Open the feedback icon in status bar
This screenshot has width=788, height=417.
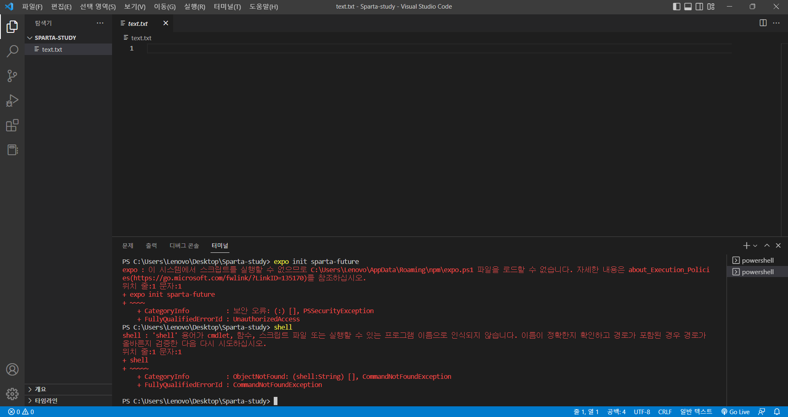pyautogui.click(x=762, y=412)
